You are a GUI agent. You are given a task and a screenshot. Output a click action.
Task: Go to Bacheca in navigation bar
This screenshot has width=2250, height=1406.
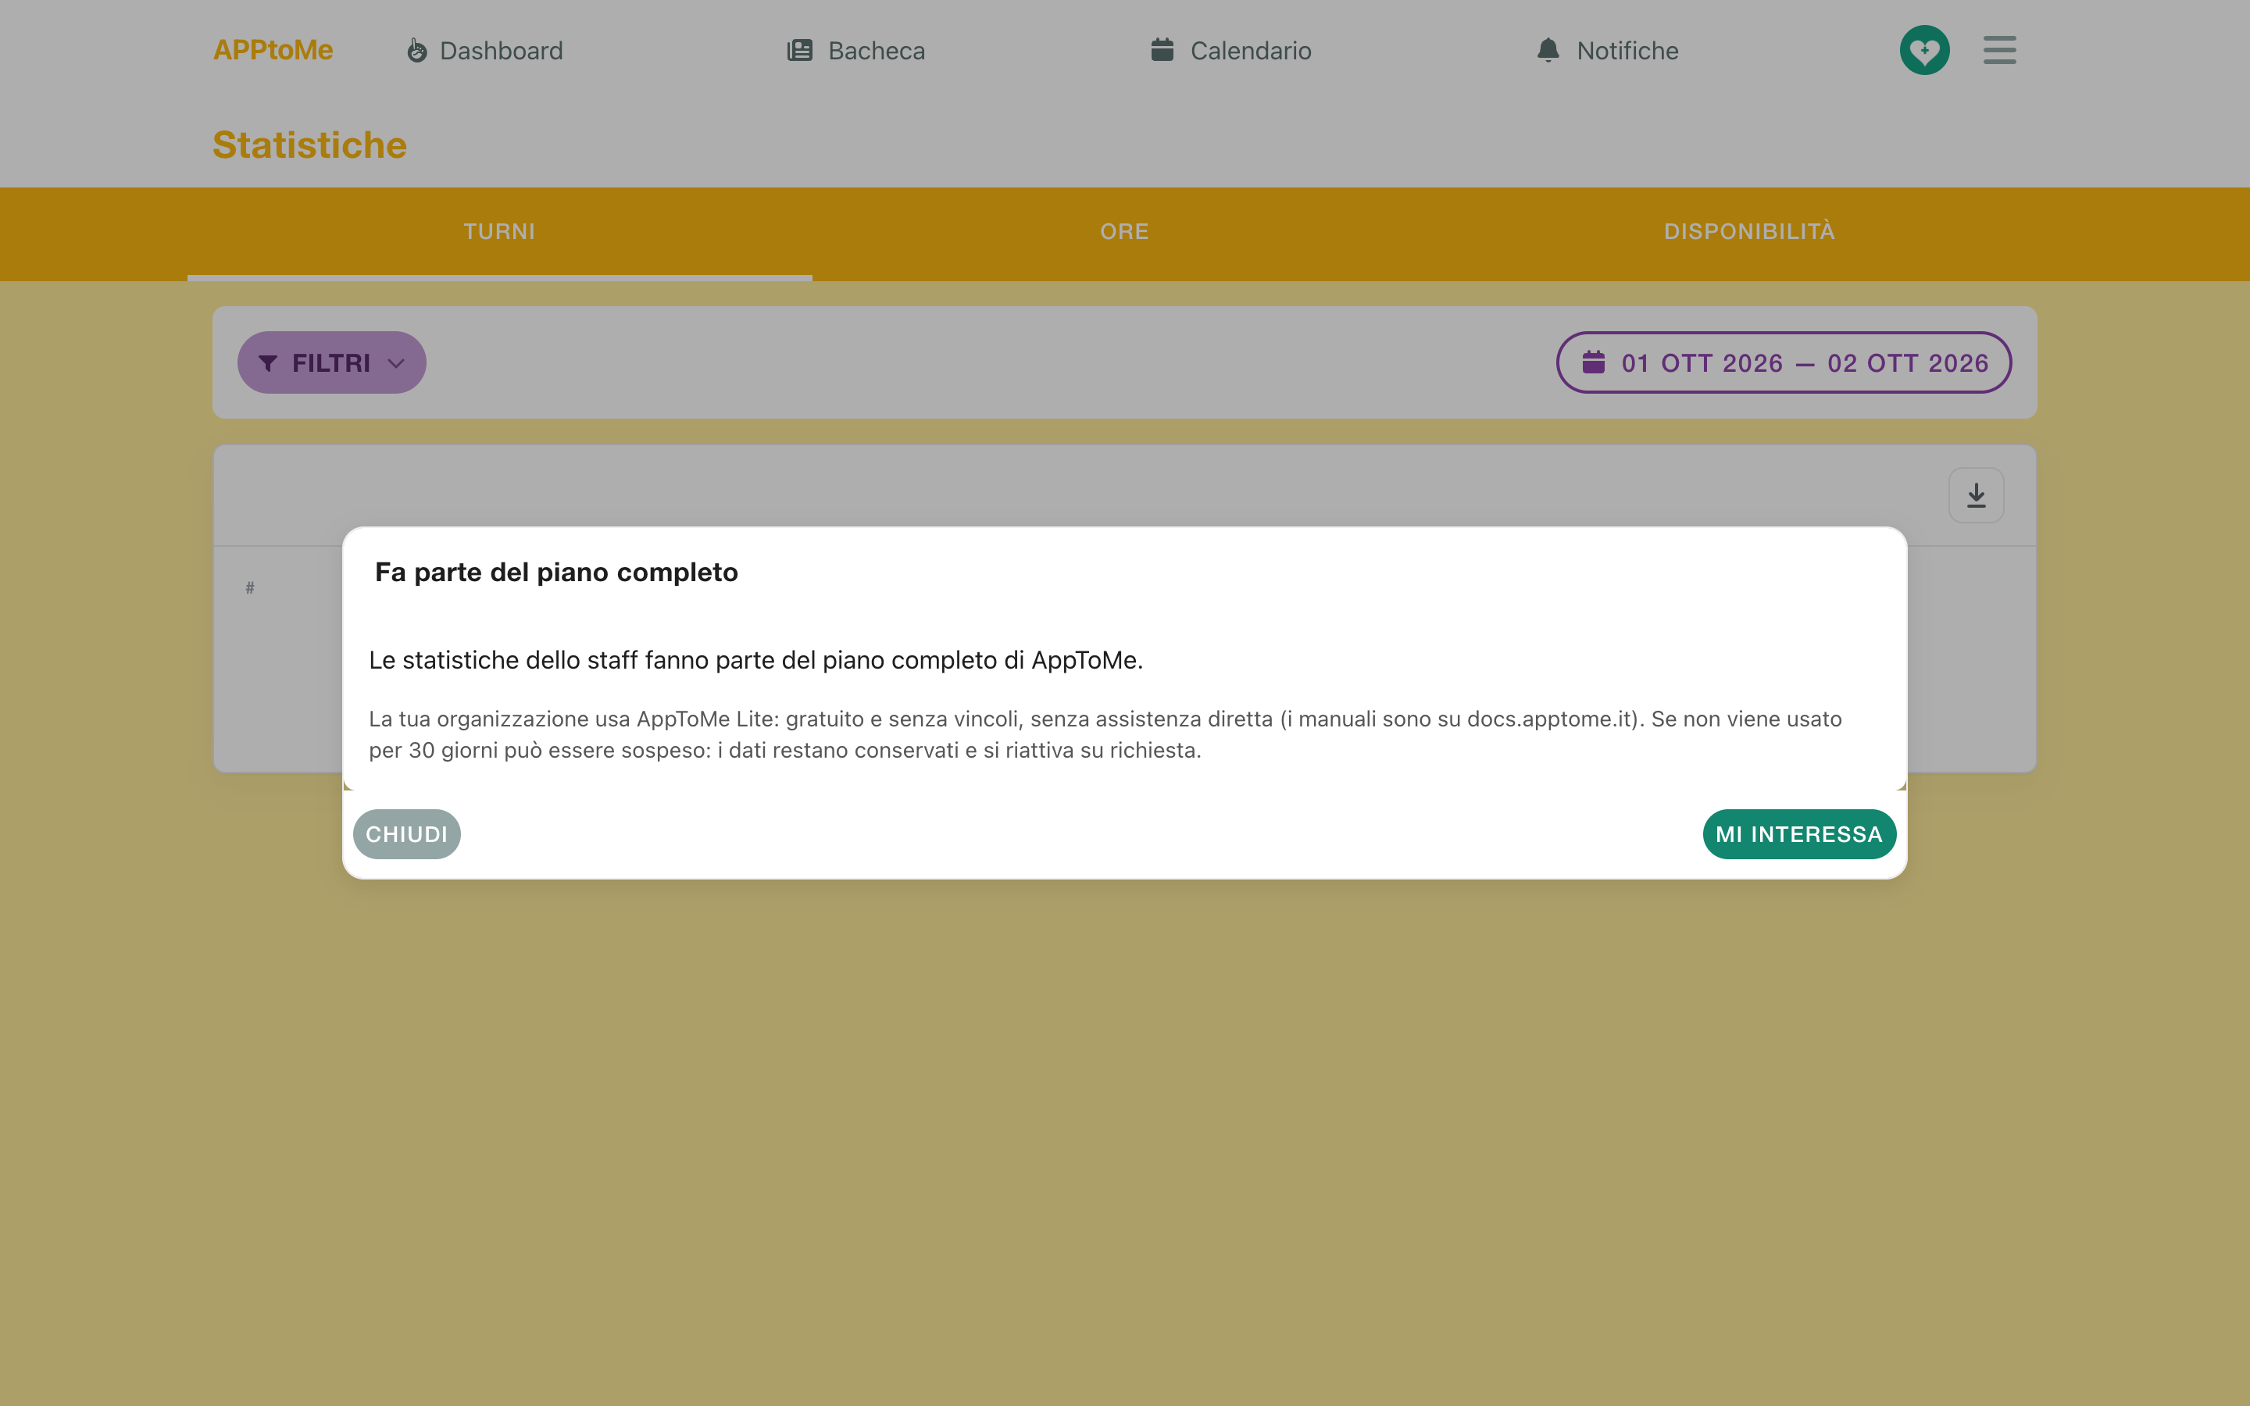856,50
